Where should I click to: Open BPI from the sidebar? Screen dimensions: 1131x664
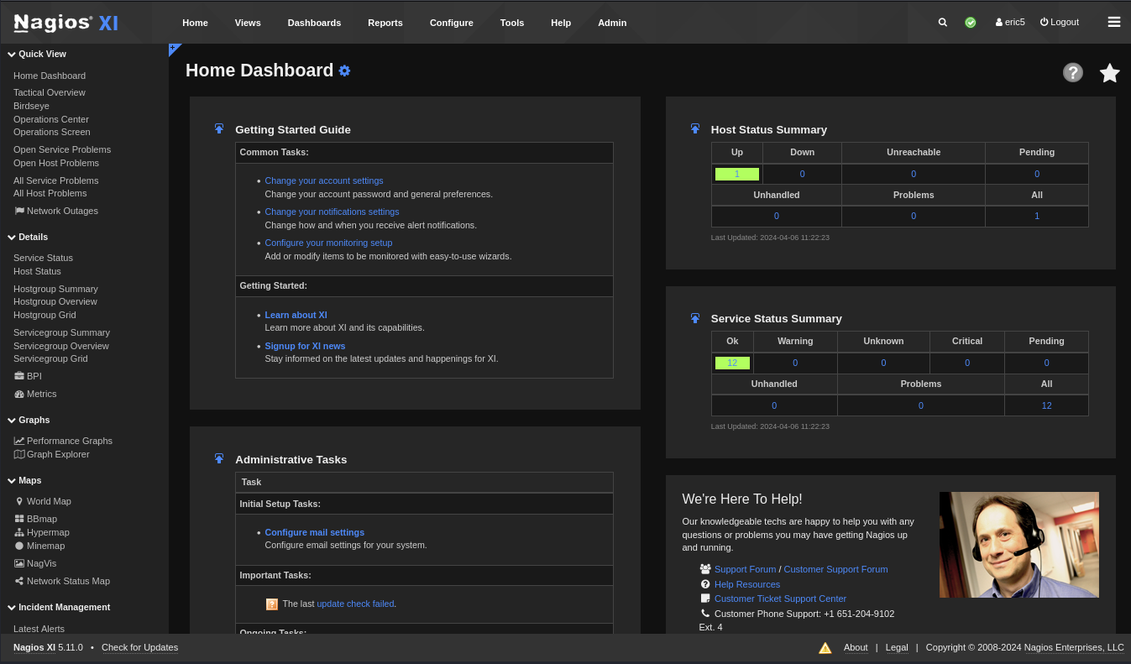coord(28,376)
